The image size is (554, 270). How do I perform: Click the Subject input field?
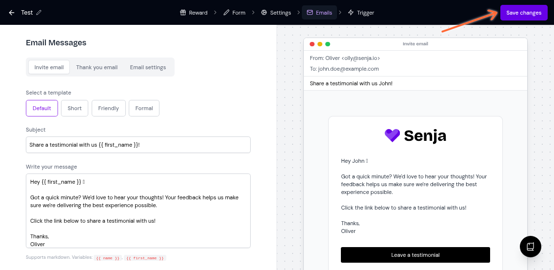click(x=138, y=145)
